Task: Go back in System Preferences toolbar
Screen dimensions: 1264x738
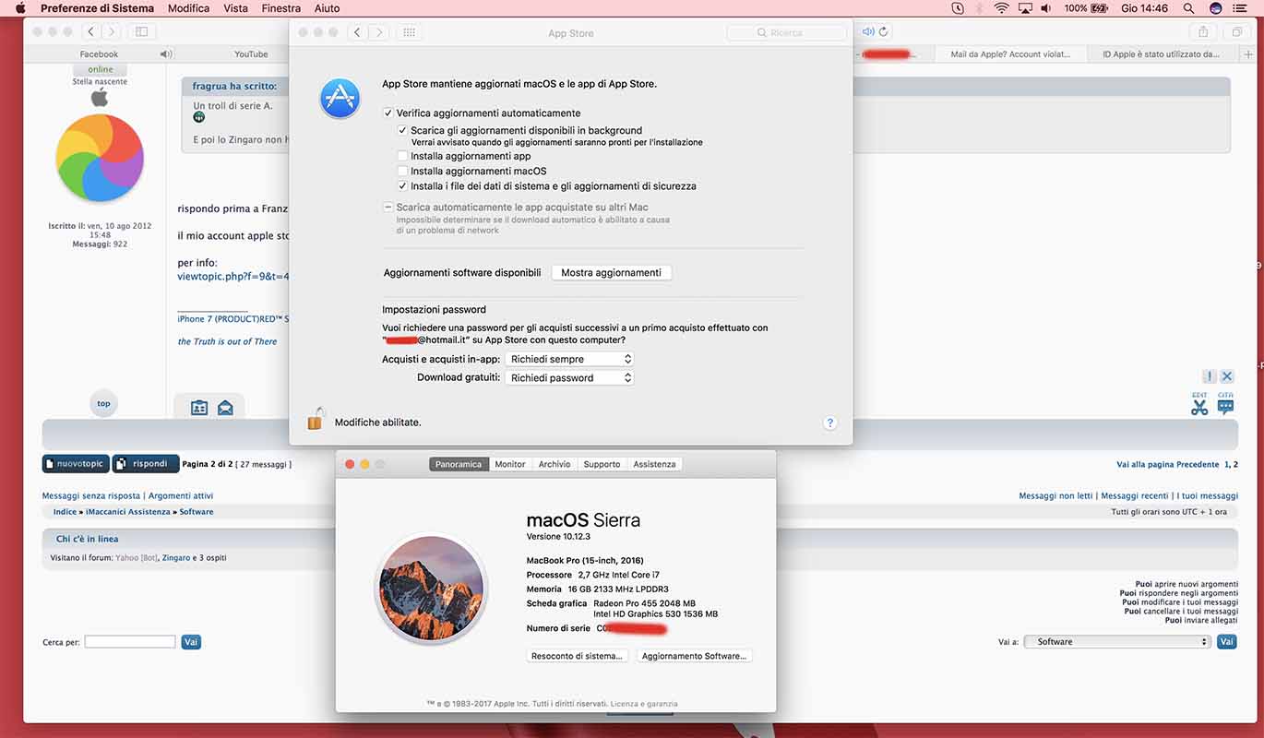Action: (358, 32)
